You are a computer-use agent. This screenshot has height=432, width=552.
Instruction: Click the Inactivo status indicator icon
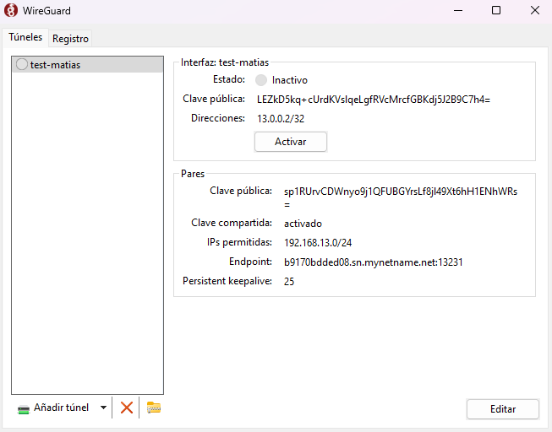(261, 80)
